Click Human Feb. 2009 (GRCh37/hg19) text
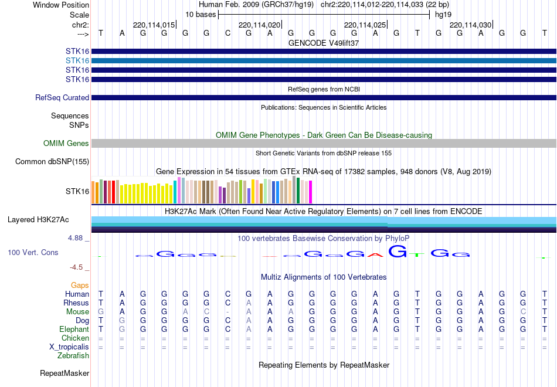The width and height of the screenshot is (557, 387). tap(256, 5)
